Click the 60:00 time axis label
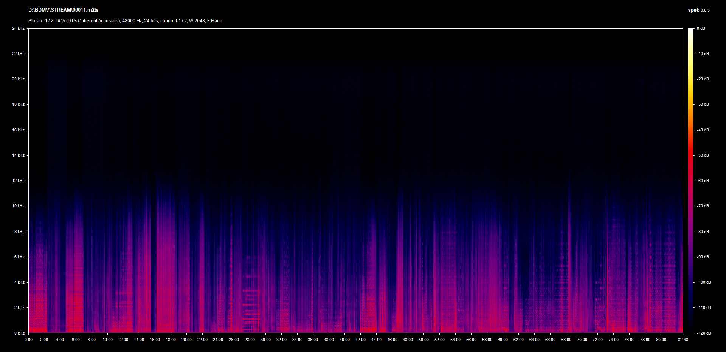 pos(503,340)
